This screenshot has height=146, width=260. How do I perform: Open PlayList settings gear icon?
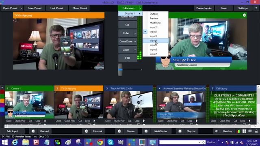(180, 131)
